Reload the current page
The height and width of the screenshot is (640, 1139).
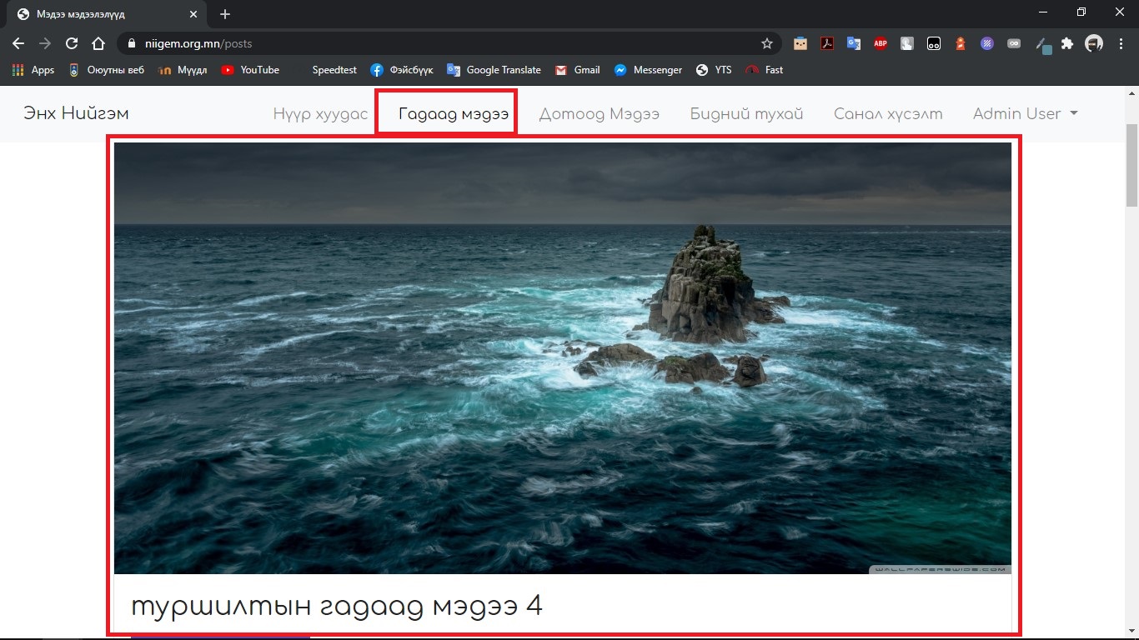(x=72, y=43)
